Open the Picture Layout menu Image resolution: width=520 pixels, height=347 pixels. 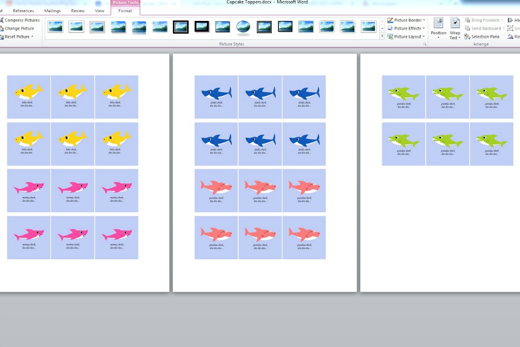406,37
